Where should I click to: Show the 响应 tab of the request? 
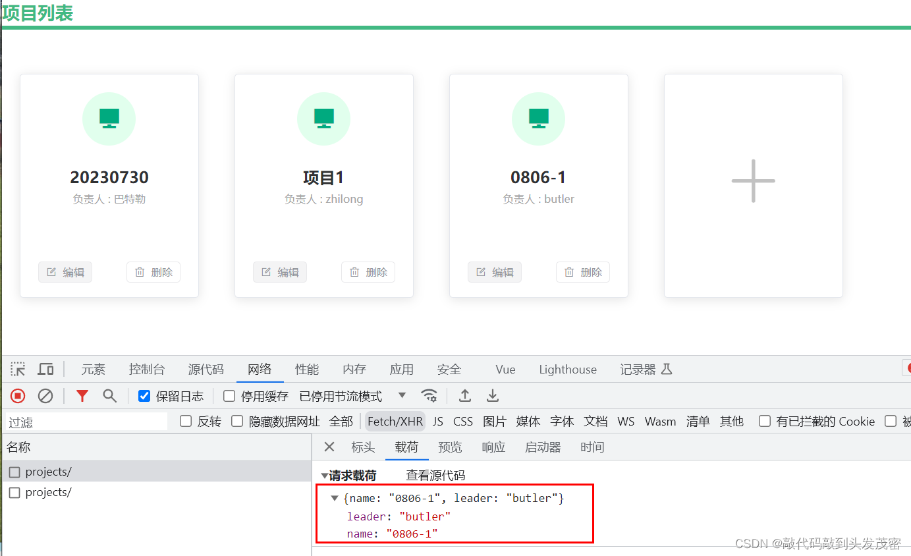coord(493,447)
